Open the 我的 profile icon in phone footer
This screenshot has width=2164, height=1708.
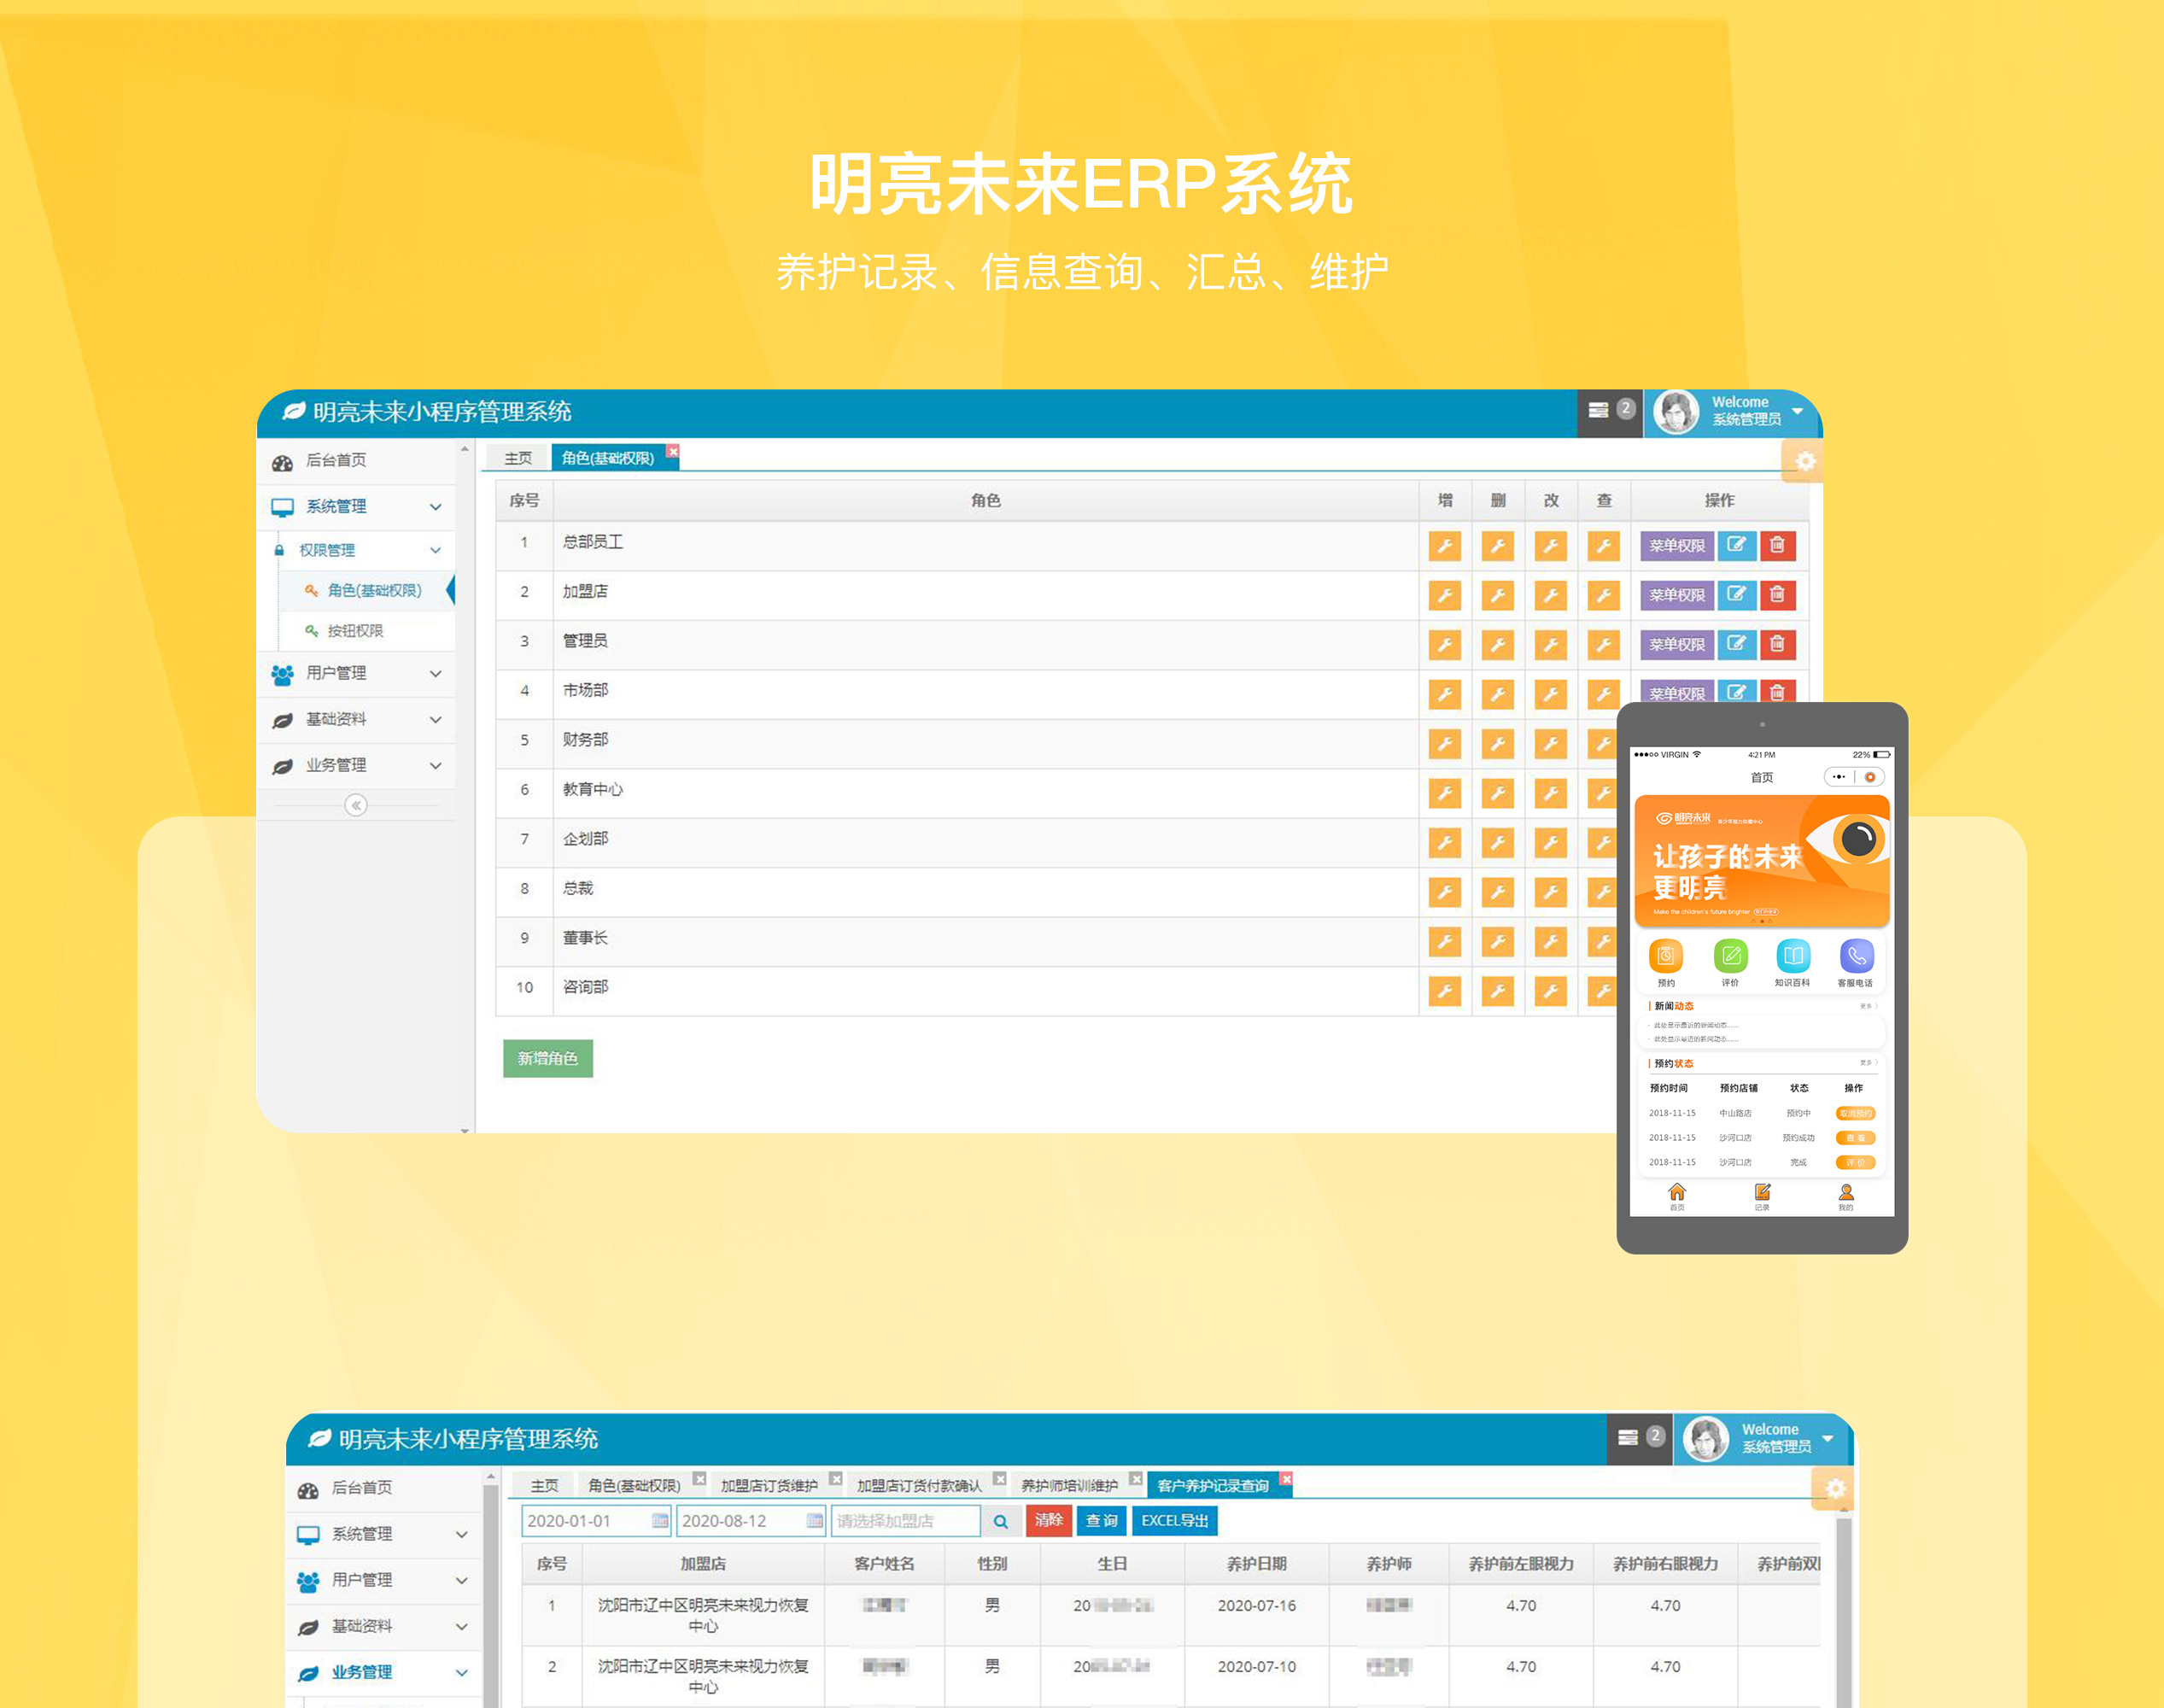tap(1846, 1194)
